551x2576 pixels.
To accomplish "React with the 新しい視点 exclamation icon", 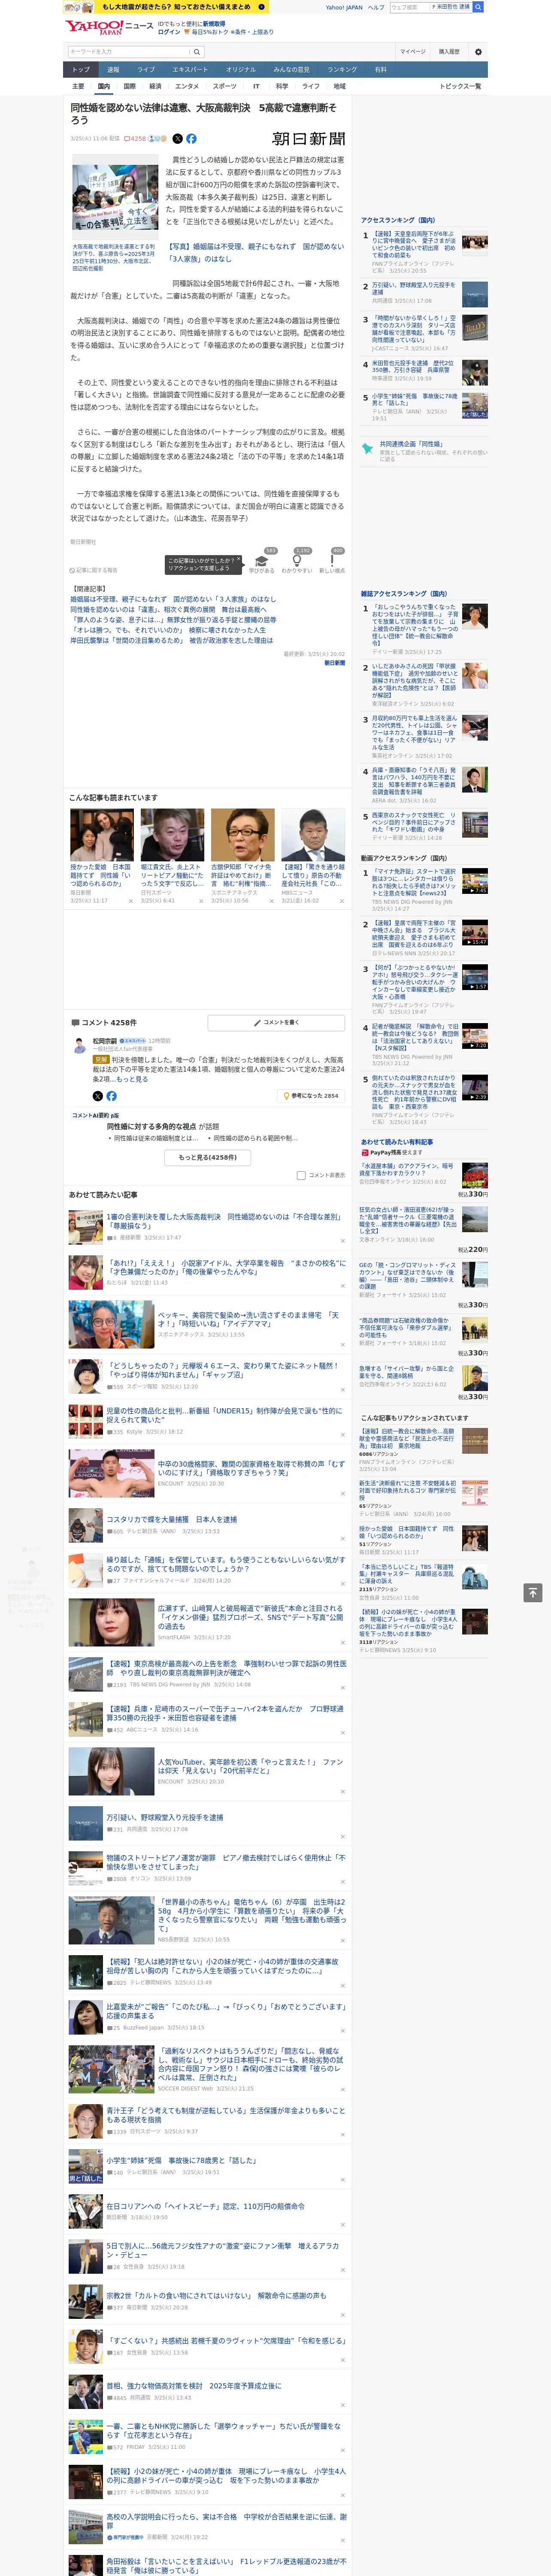I will pos(332,562).
